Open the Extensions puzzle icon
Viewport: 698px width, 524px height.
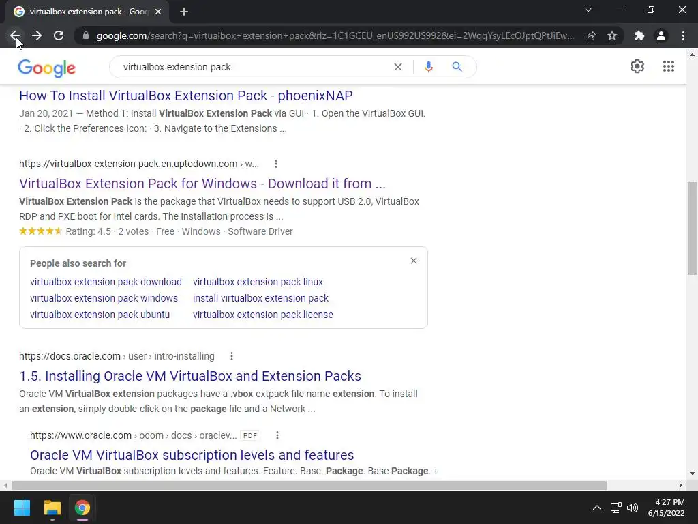coord(639,35)
